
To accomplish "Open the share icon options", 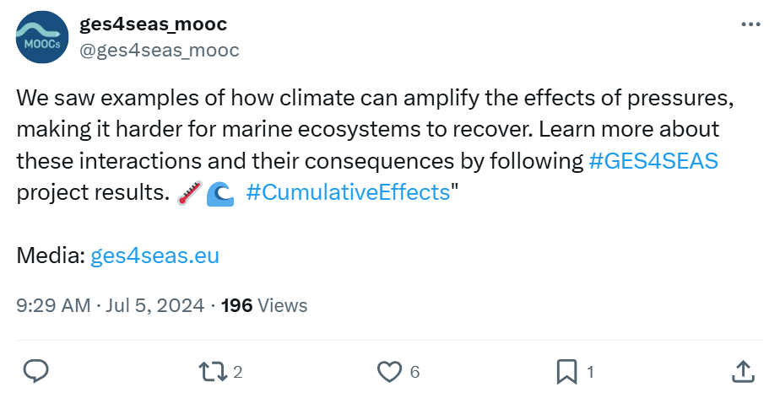I will pyautogui.click(x=743, y=371).
